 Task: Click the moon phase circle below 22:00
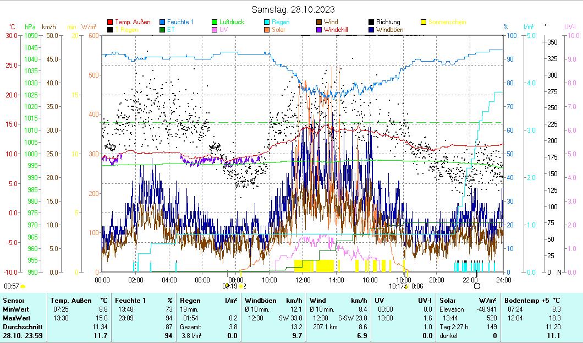[477, 286]
